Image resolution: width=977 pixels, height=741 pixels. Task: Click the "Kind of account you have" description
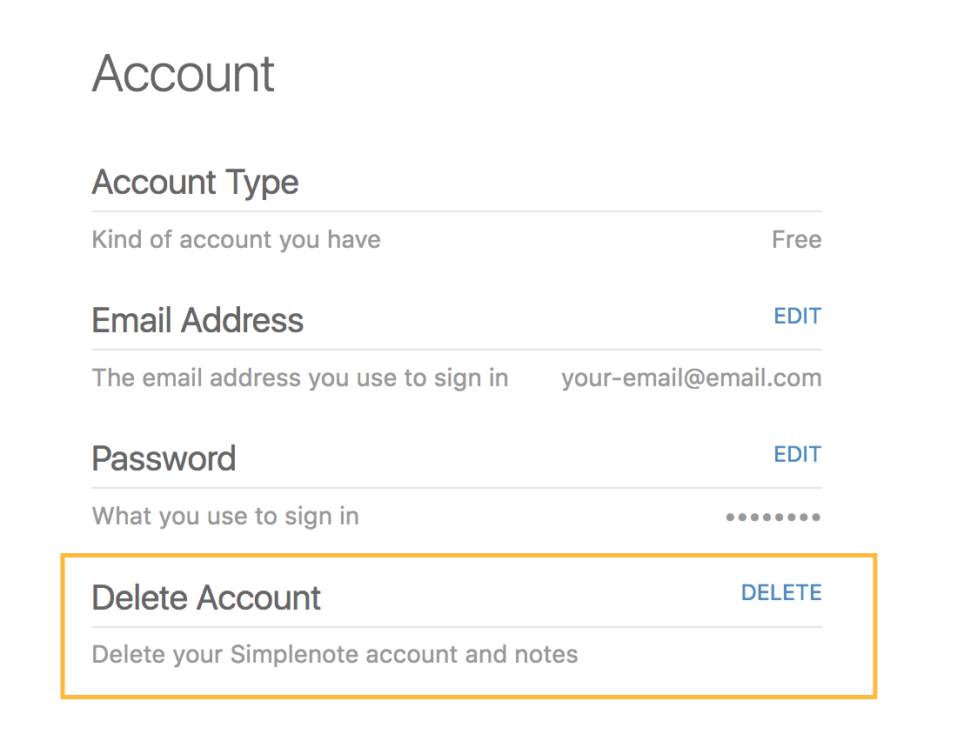click(x=236, y=239)
